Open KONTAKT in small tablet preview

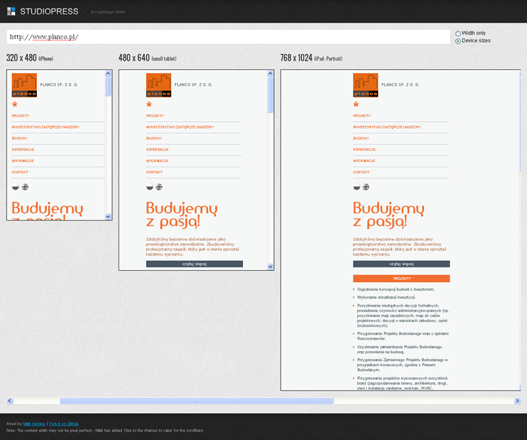[x=154, y=172]
